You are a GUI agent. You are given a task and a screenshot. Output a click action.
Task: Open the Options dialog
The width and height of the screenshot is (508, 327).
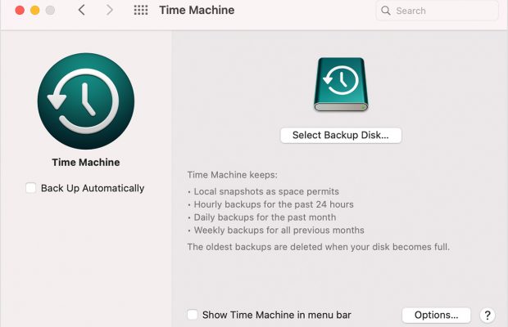click(436, 315)
